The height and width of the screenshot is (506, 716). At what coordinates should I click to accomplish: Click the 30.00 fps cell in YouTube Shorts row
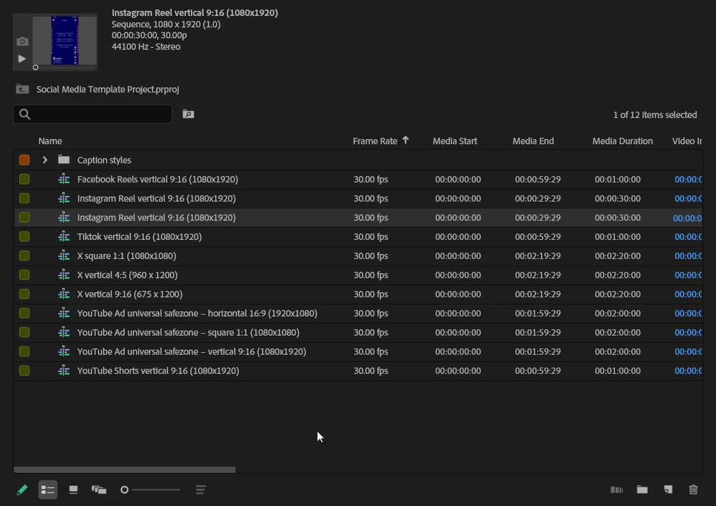(371, 371)
